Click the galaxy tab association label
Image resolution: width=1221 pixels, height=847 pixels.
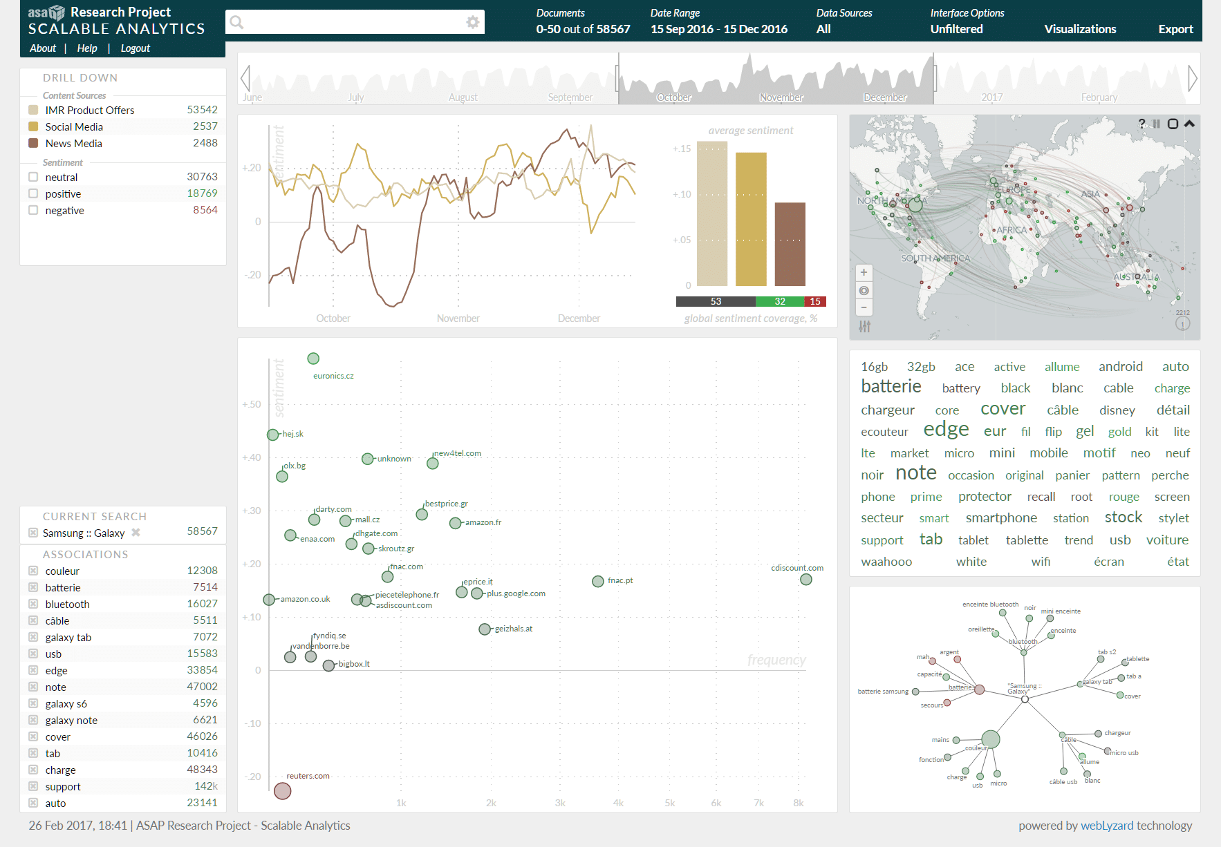(68, 637)
